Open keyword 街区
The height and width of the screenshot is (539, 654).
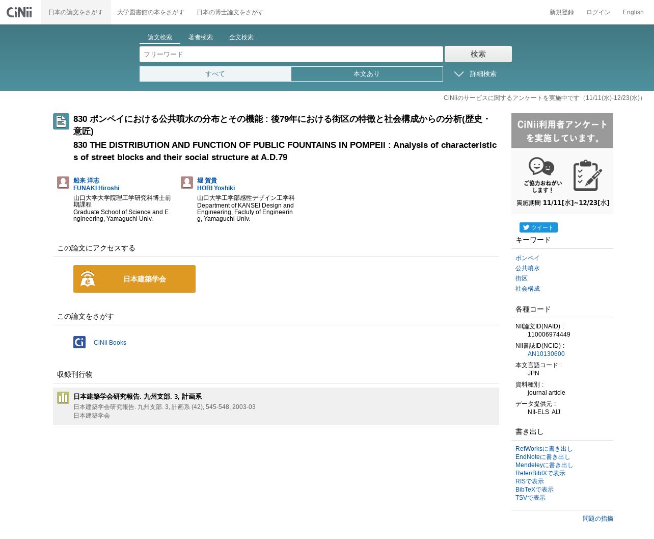[522, 278]
